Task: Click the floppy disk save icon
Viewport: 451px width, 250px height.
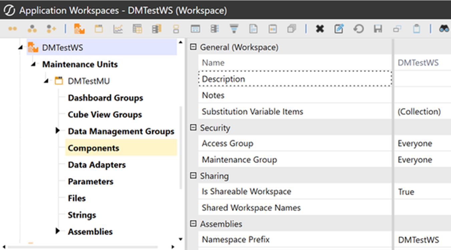Action: (x=378, y=29)
